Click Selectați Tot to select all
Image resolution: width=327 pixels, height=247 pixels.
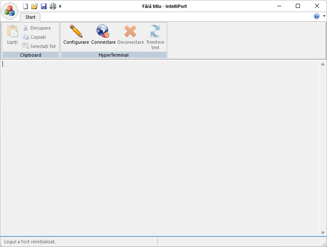(x=39, y=46)
